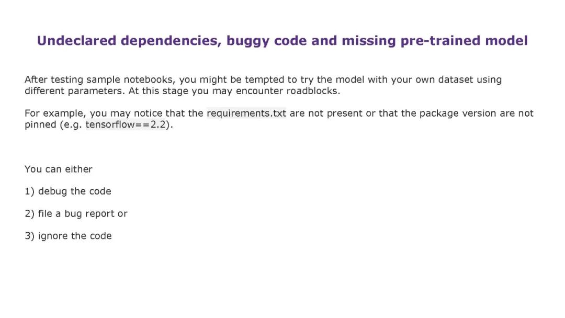Select the "1) debug the code" list item
The image size is (565, 318).
tap(68, 191)
